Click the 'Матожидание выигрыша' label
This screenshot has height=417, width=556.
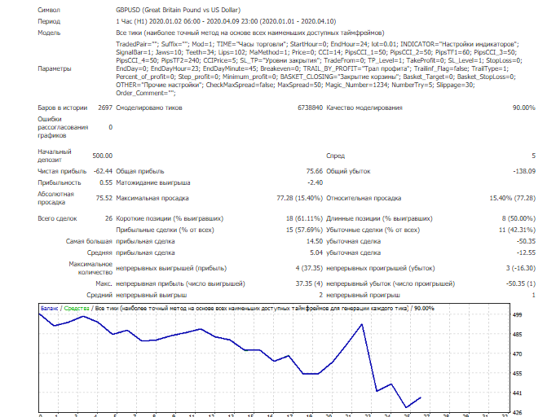(153, 182)
